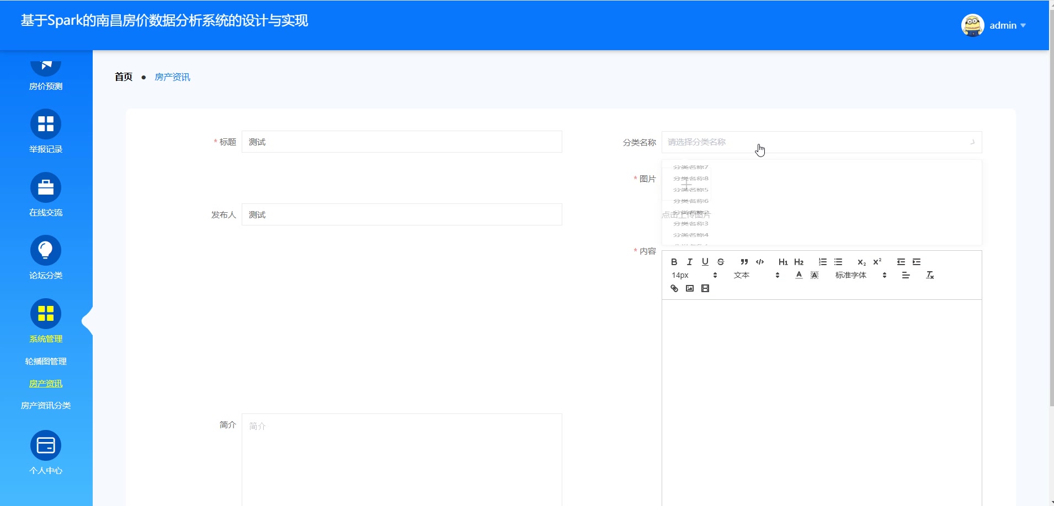Open 举报记录 in the sidebar
This screenshot has width=1054, height=506.
coord(46,132)
